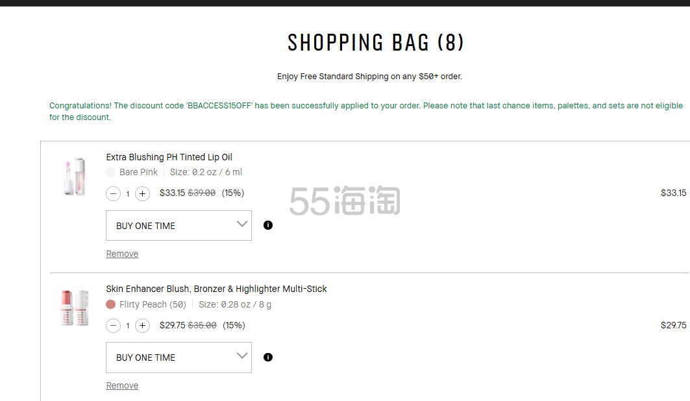Image resolution: width=690 pixels, height=401 pixels.
Task: Remove Extra Blushing PH Tinted Lip Oil
Action: point(122,254)
